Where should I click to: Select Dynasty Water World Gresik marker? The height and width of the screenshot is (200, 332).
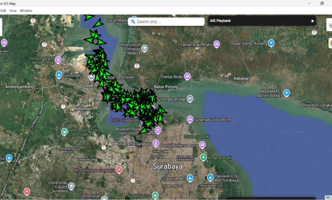pyautogui.click(x=58, y=60)
